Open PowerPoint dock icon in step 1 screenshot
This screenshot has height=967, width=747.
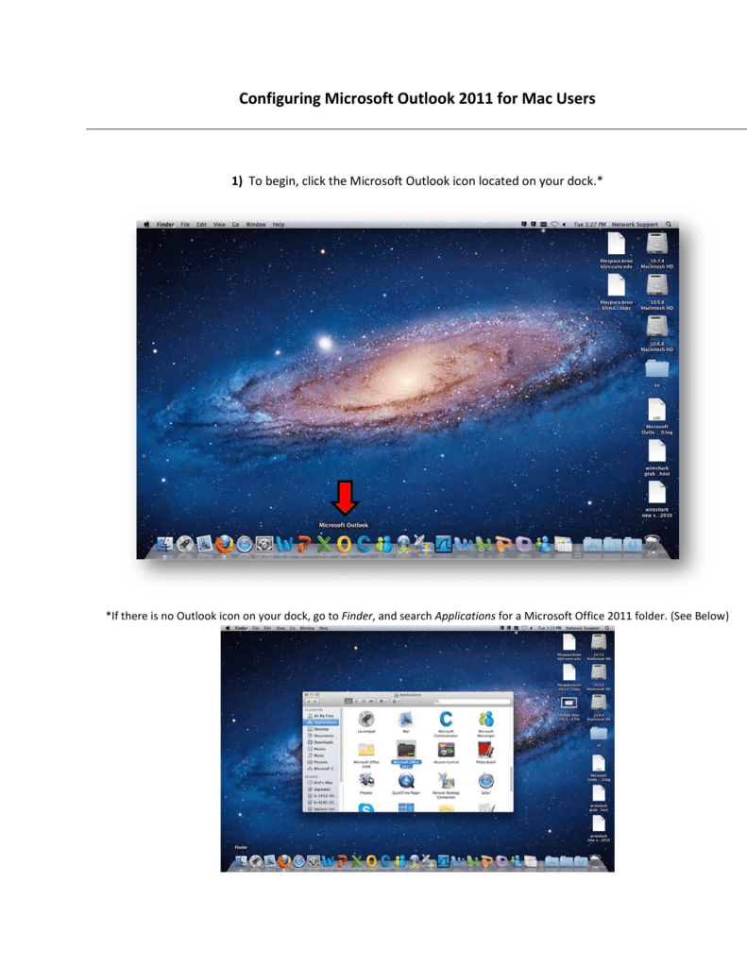[x=304, y=544]
